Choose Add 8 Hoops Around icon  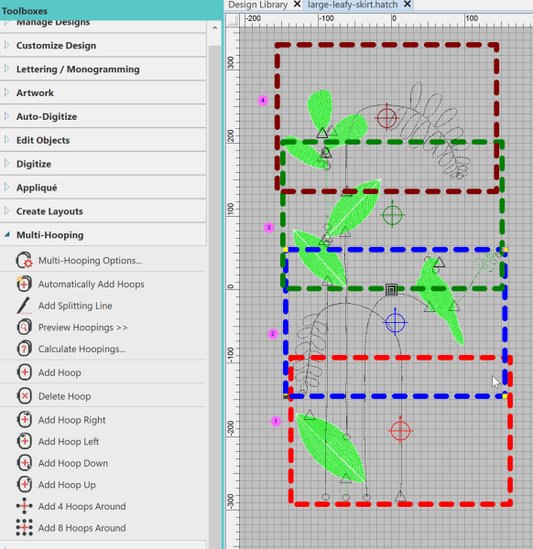[24, 528]
